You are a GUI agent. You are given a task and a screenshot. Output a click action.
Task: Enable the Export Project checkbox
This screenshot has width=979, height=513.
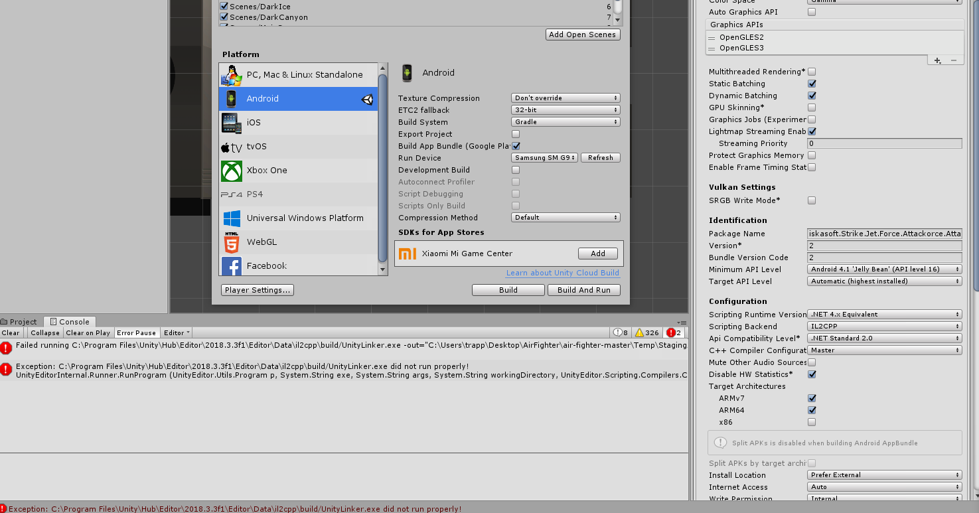[516, 134]
